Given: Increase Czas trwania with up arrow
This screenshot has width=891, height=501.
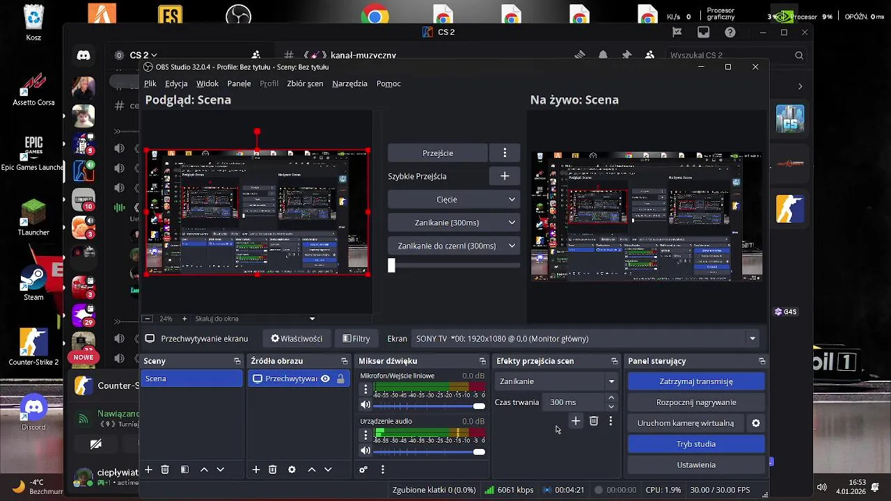Looking at the screenshot, I should click(611, 398).
